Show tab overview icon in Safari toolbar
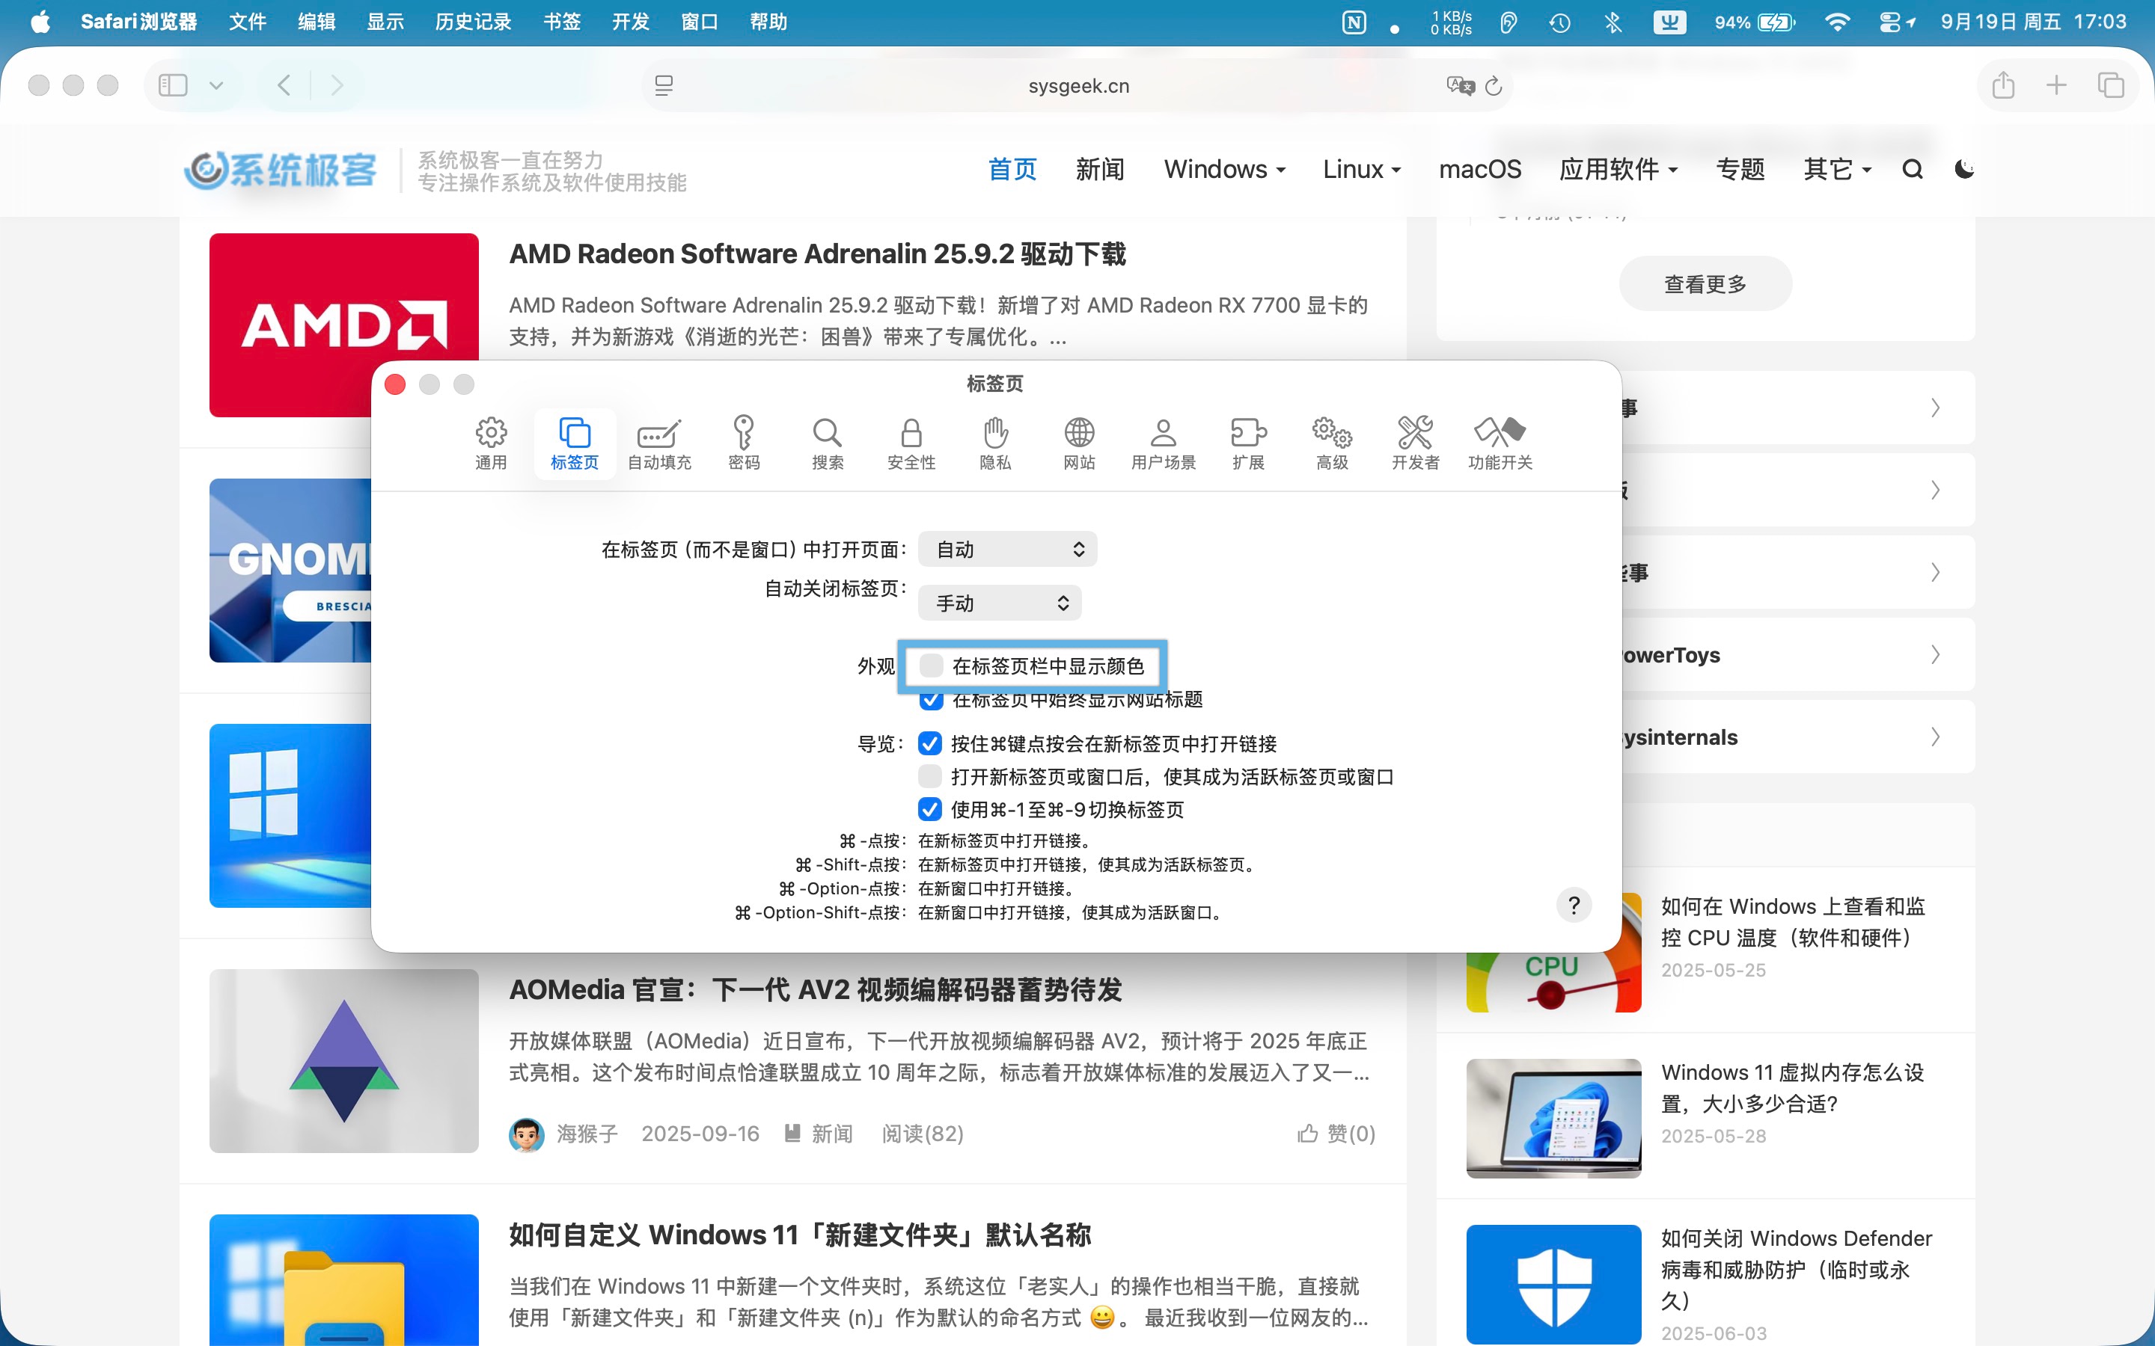The image size is (2155, 1346). (2110, 85)
